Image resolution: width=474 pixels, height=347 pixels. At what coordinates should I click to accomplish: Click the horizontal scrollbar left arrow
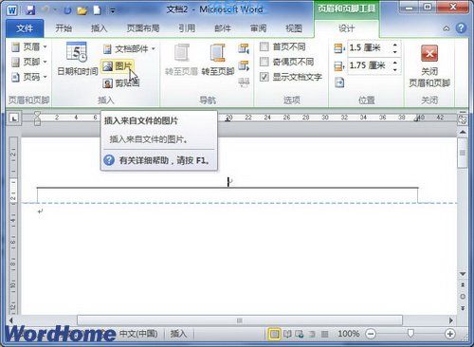pos(11,320)
